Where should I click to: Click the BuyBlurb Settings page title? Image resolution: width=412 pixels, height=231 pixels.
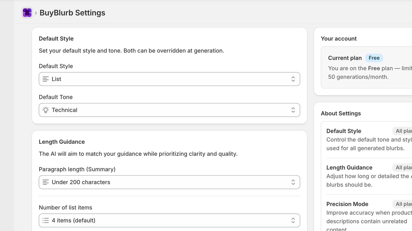coord(72,13)
